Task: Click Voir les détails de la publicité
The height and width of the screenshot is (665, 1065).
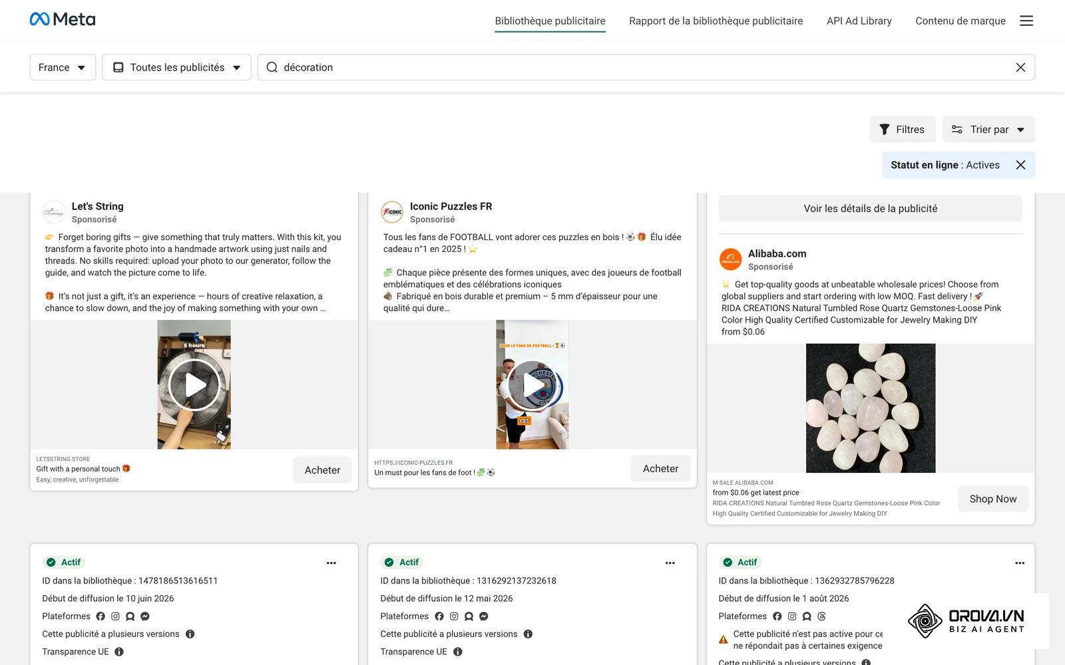Action: [871, 208]
